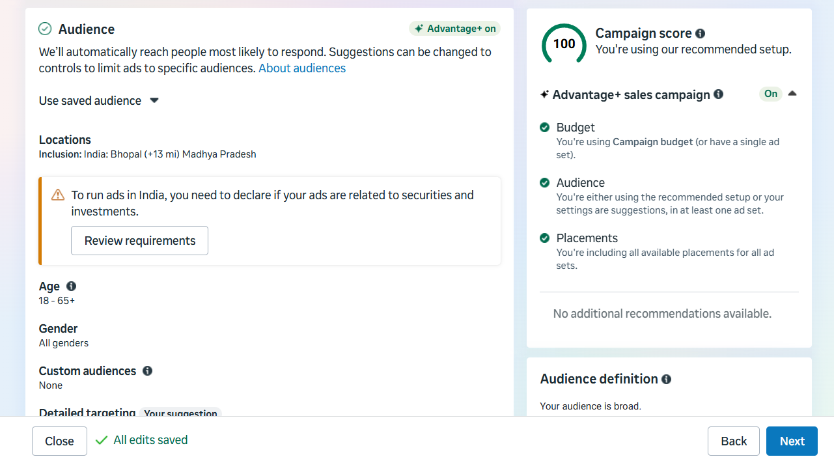This screenshot has width=834, height=459.
Task: Click the Close button
Action: pyautogui.click(x=59, y=441)
